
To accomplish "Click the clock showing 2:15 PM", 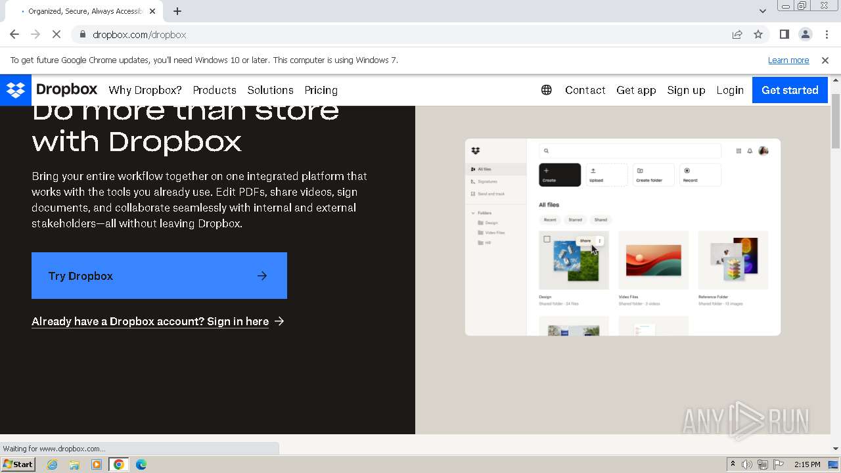I will point(807,464).
